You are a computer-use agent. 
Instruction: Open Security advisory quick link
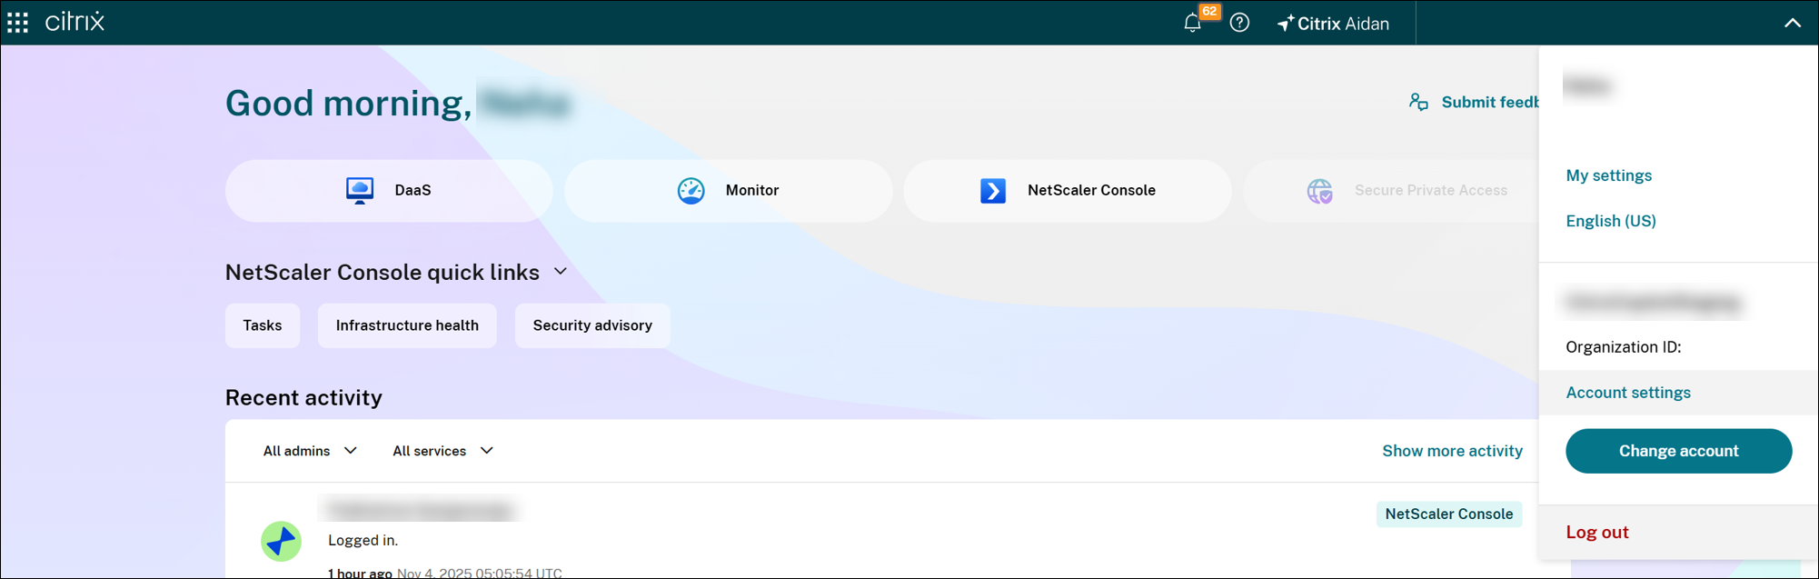point(592,325)
